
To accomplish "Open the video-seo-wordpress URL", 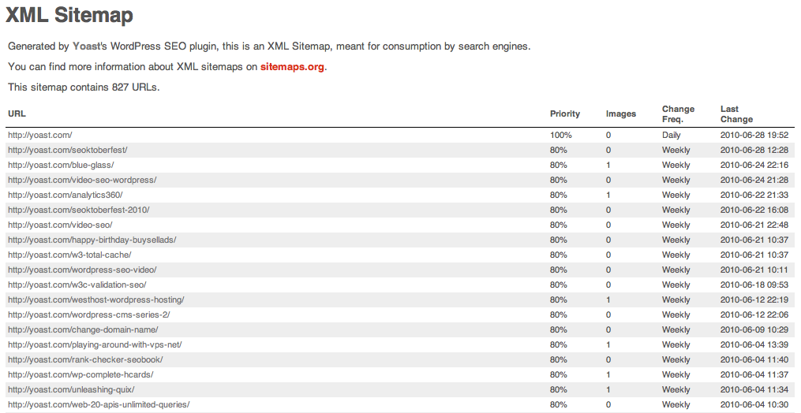I will (82, 180).
